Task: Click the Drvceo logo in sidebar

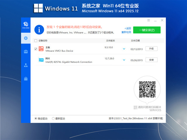Action: [26, 24]
